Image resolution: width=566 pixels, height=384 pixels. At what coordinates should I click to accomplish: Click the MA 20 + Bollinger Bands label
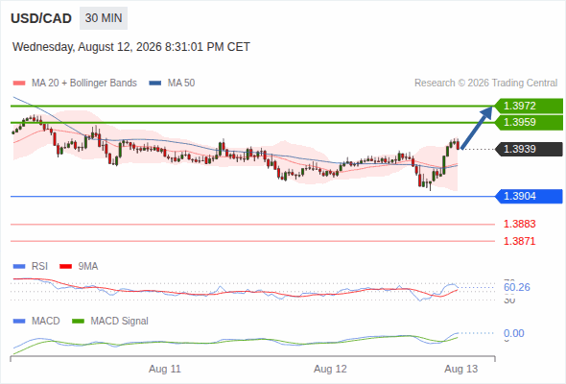pyautogui.click(x=84, y=84)
